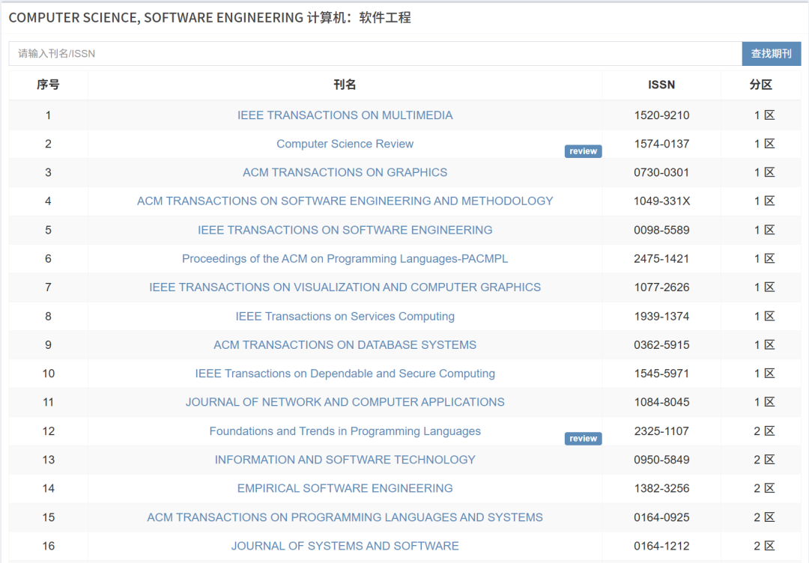Select ISSN value 2325-1107
Image resolution: width=809 pixels, height=563 pixels.
[661, 431]
